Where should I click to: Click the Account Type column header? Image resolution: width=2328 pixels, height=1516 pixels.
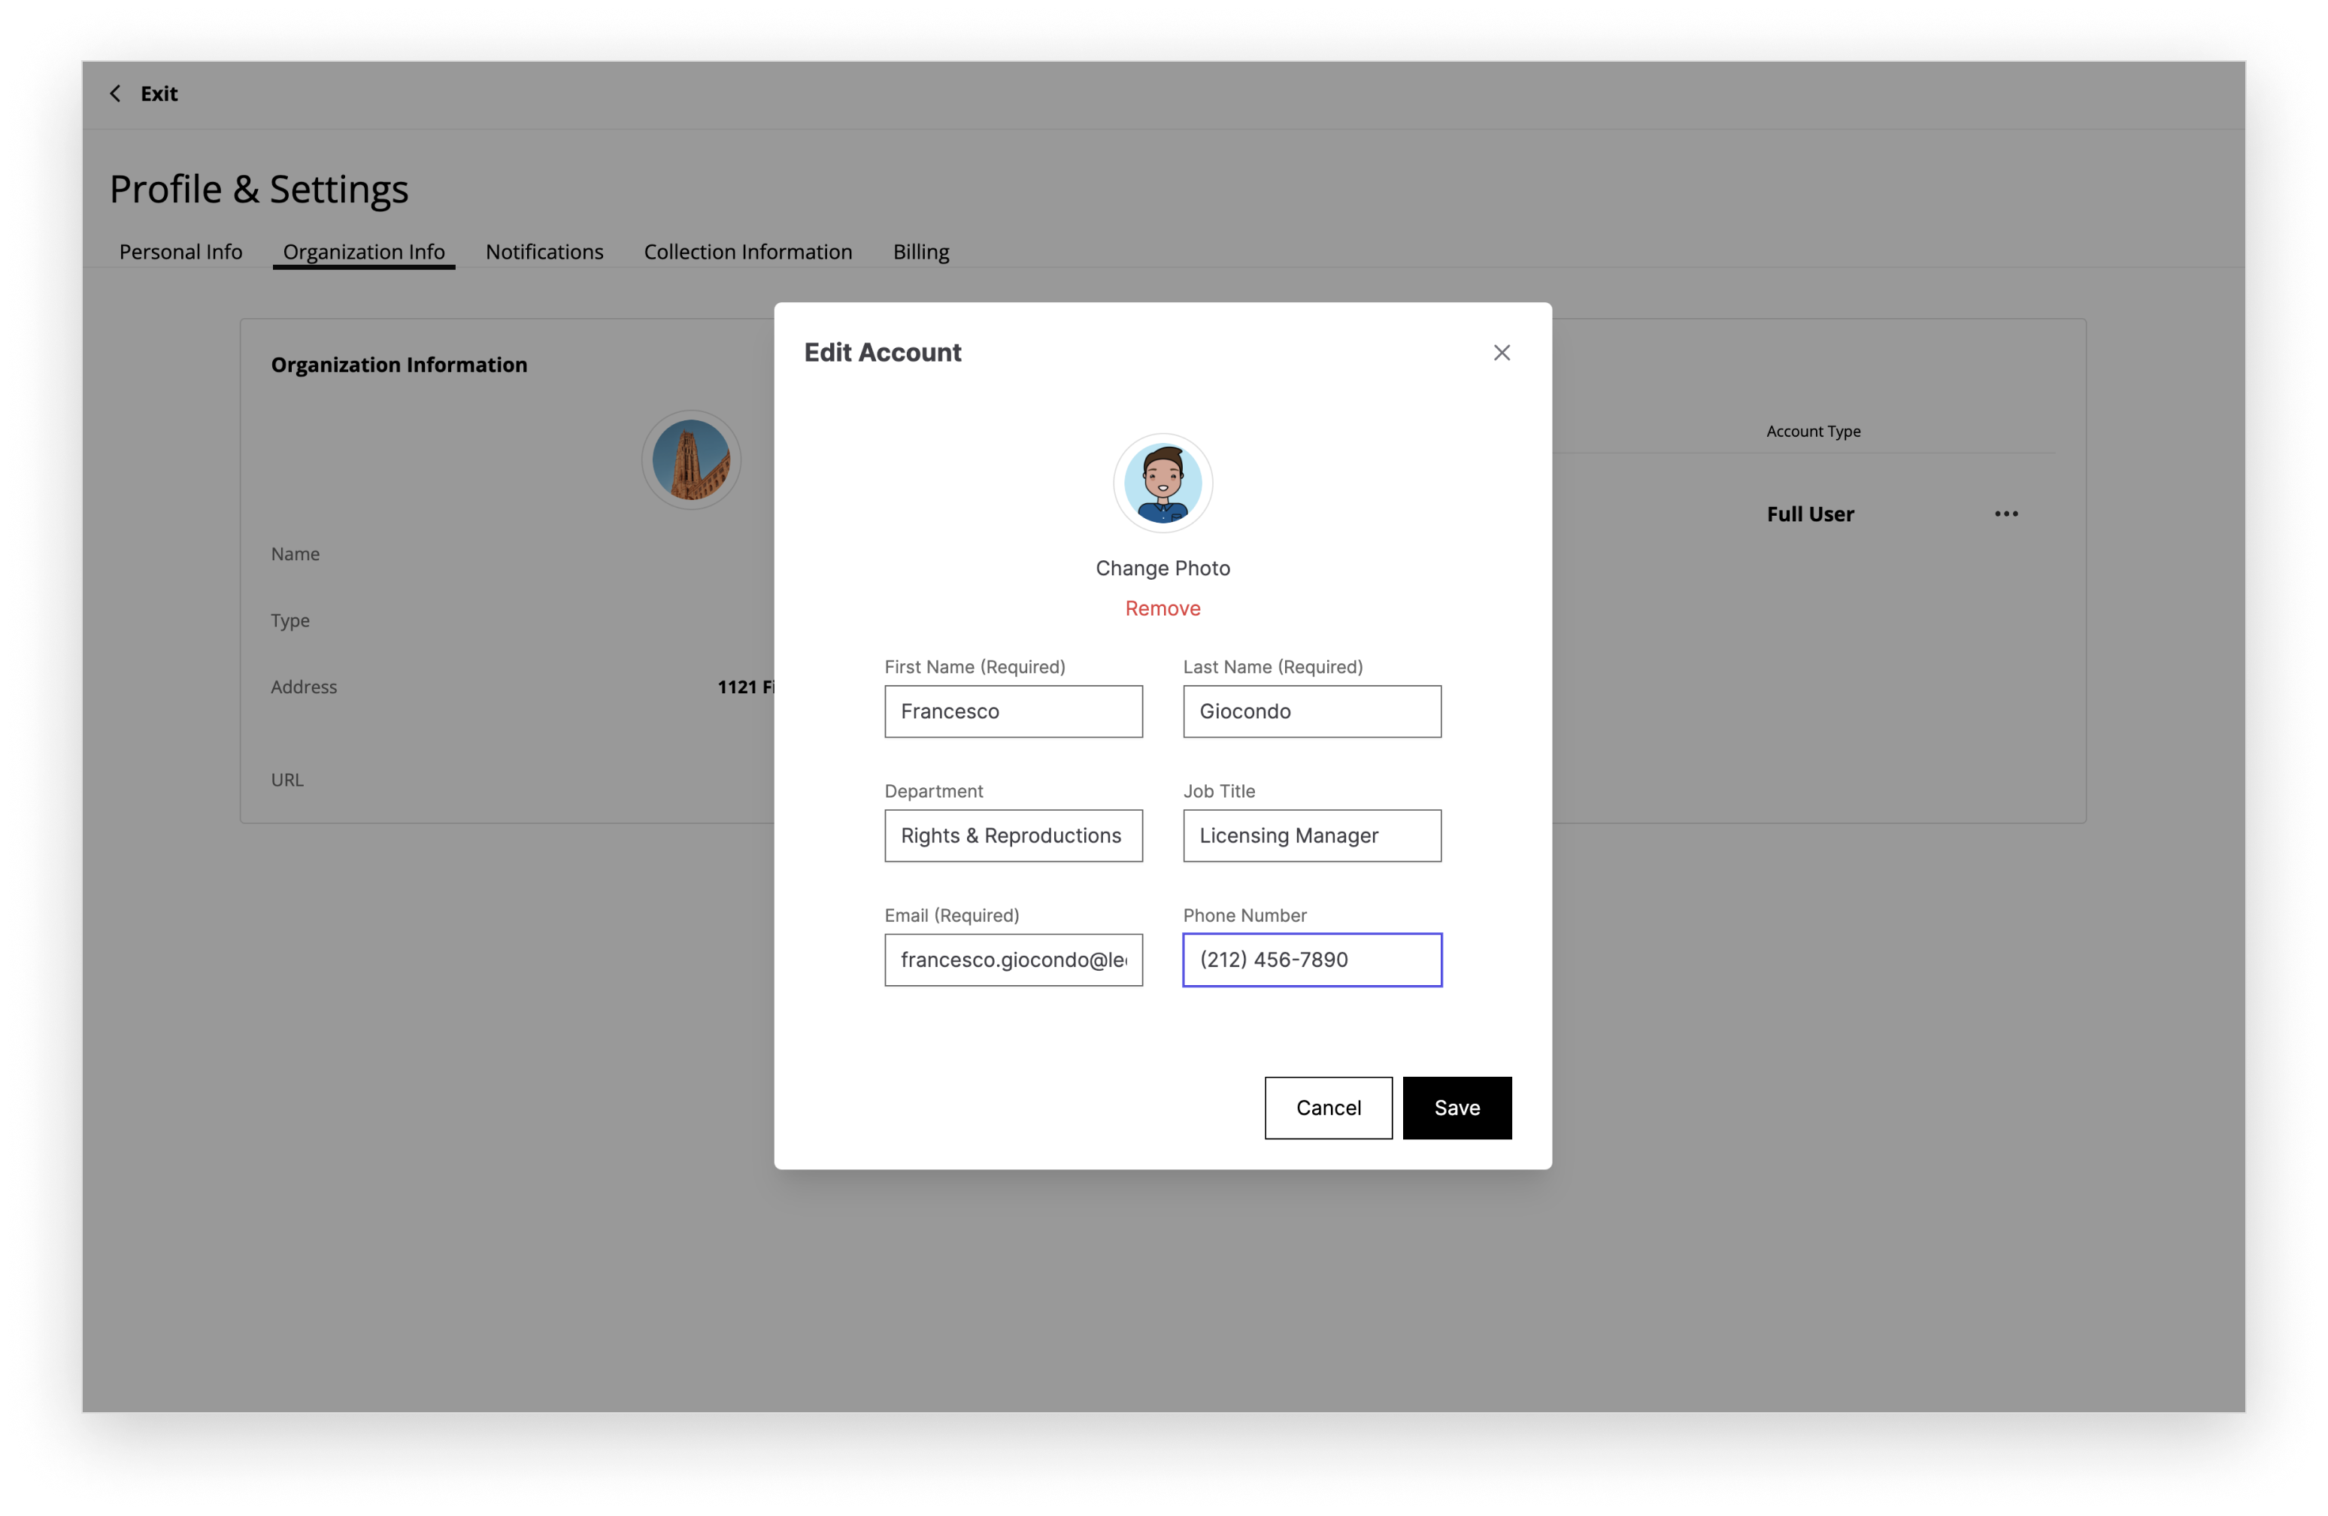[1812, 432]
